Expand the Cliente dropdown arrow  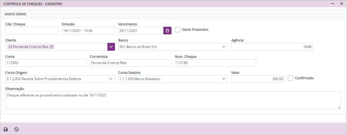click(111, 47)
